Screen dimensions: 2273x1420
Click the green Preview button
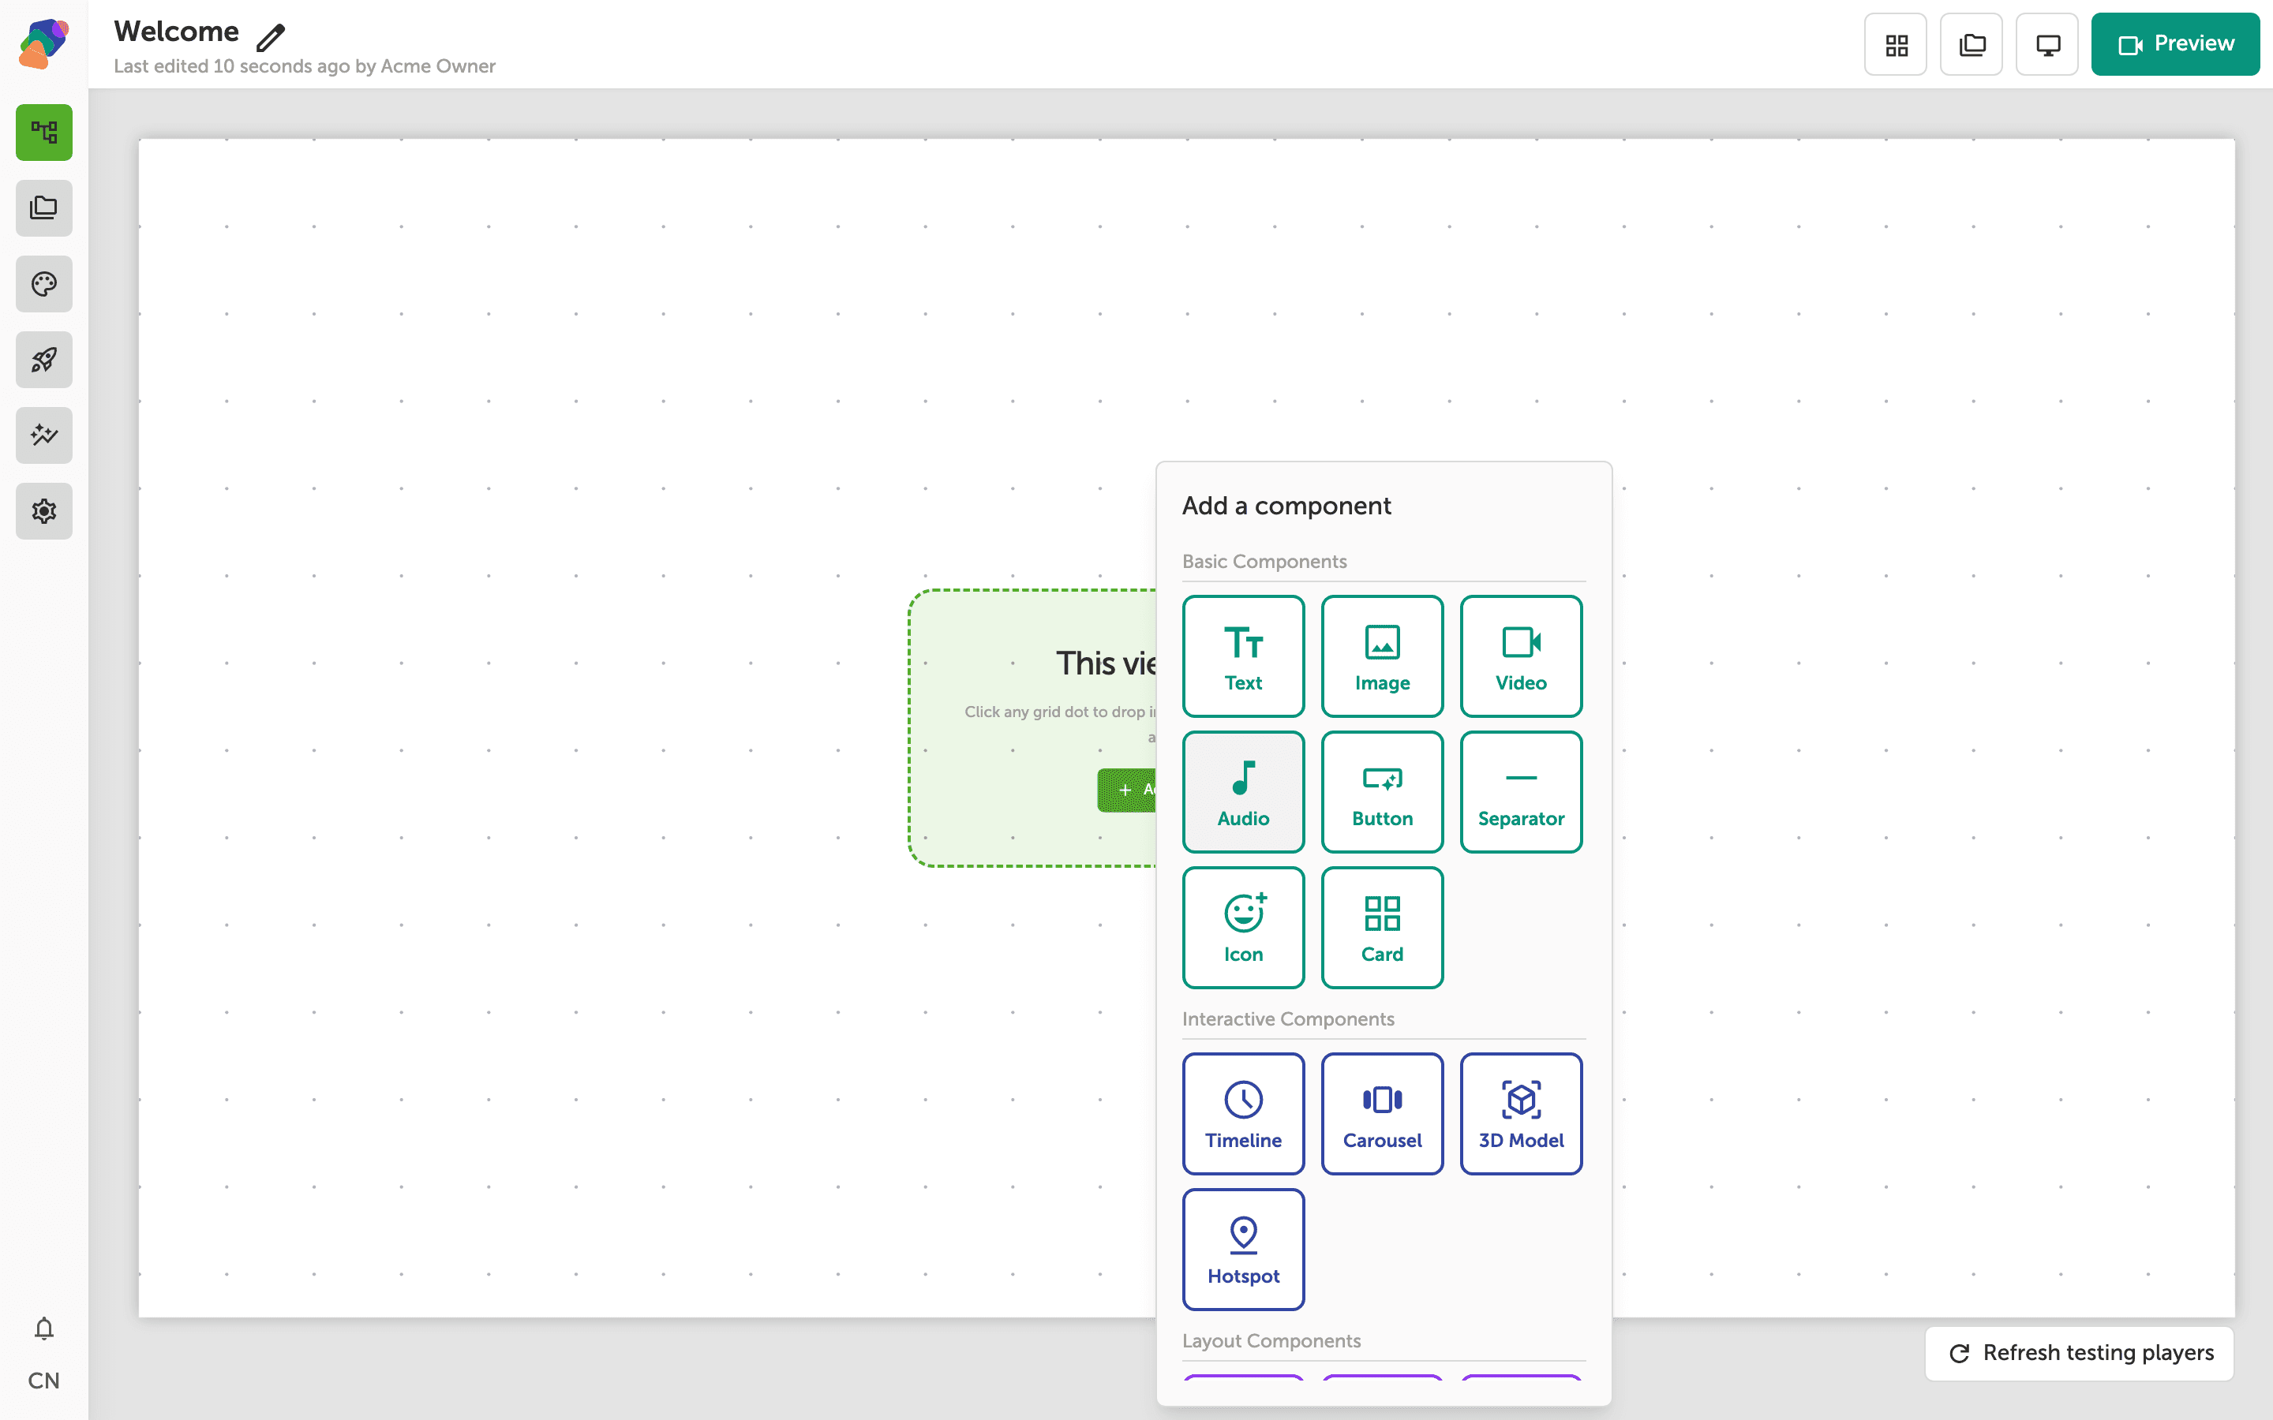[2175, 44]
